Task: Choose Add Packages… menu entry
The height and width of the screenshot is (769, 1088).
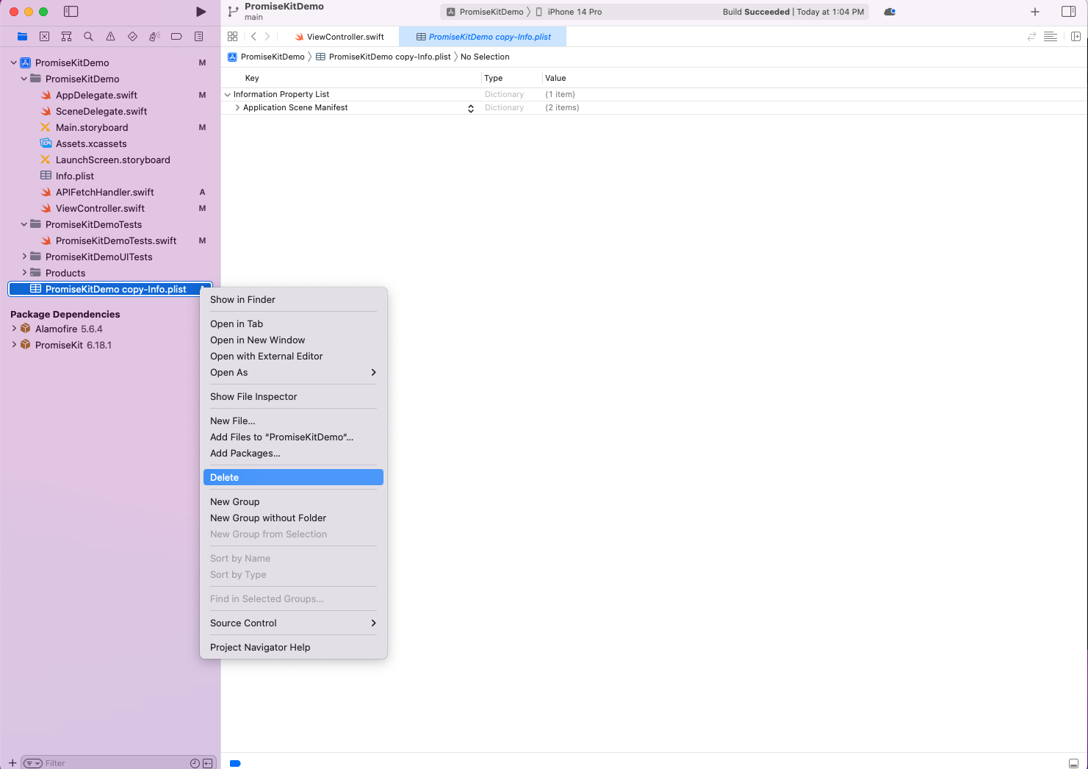Action: coord(293,453)
